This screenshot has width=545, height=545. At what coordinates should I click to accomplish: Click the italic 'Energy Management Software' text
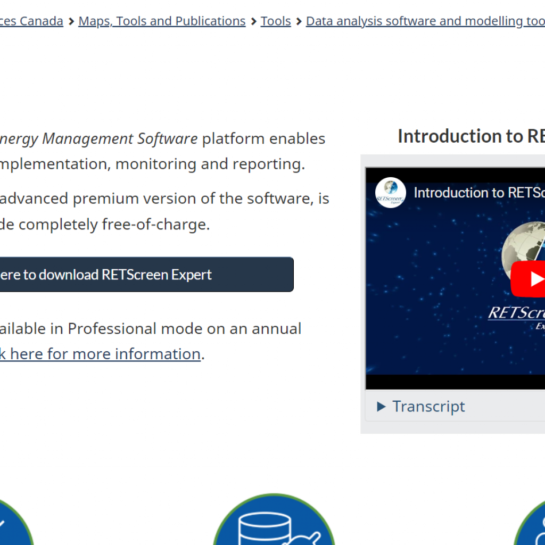tap(98, 138)
